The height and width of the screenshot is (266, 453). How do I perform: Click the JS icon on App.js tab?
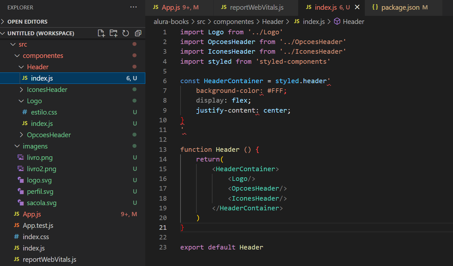click(x=156, y=7)
